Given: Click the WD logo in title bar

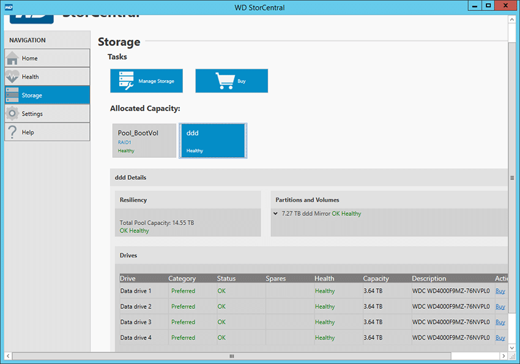Looking at the screenshot, I should click(x=9, y=7).
